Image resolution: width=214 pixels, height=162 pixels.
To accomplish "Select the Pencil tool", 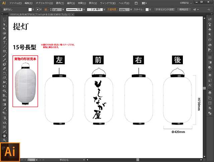I will pos(4,60).
